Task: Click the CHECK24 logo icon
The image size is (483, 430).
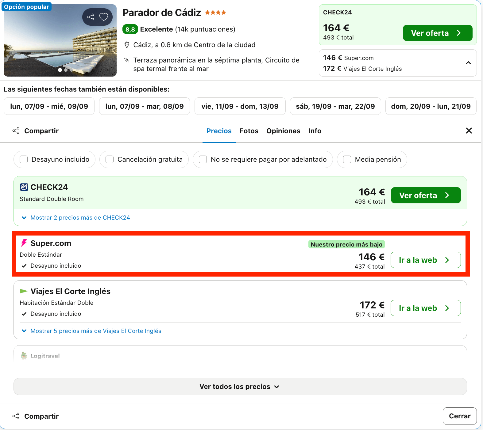Action: pos(24,187)
